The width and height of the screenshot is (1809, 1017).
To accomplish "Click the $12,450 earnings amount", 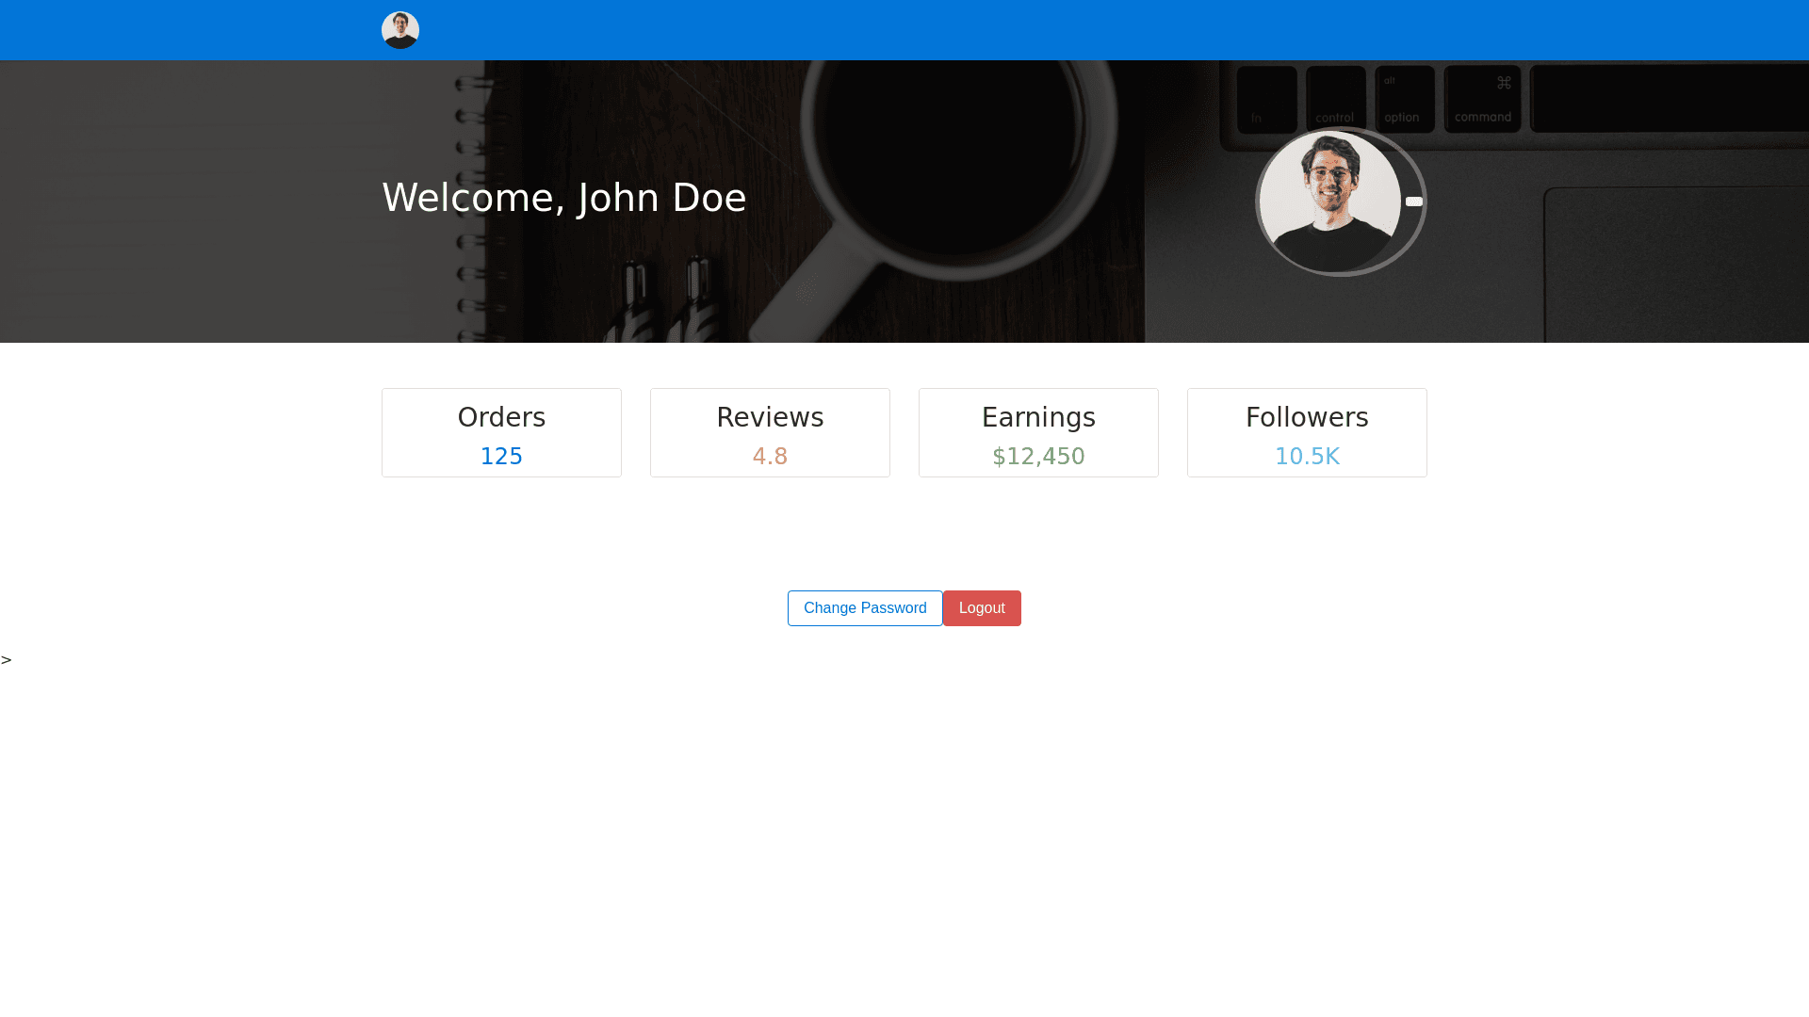I will point(1038,457).
